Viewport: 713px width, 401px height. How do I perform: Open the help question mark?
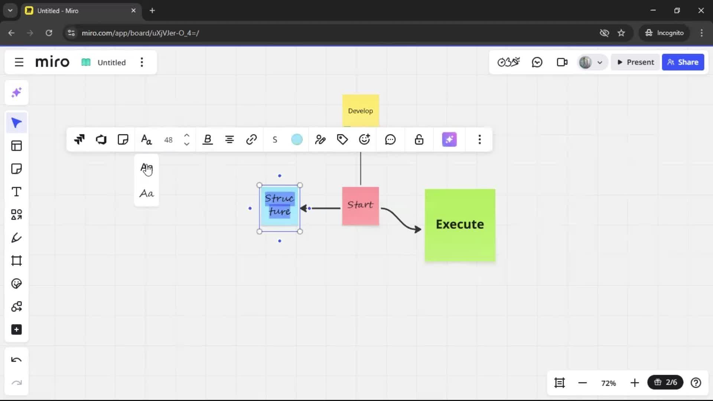[x=696, y=382]
